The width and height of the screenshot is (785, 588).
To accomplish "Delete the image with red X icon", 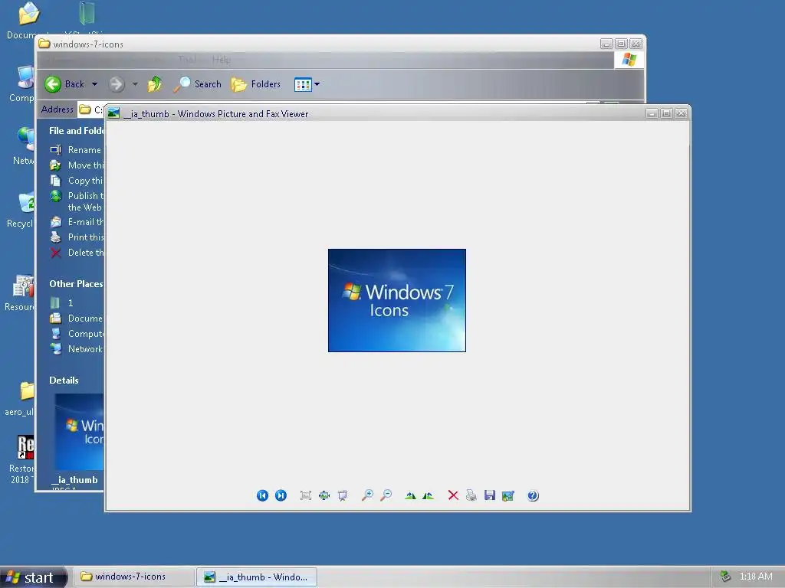I will click(453, 495).
